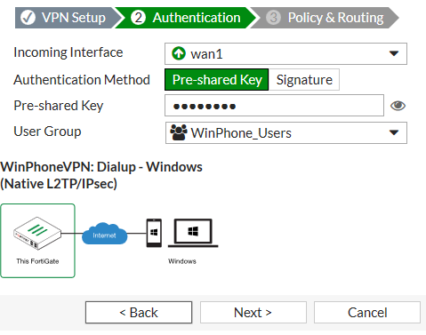426x335 pixels.
Task: Click the step 3 number badge
Action: pos(273,18)
